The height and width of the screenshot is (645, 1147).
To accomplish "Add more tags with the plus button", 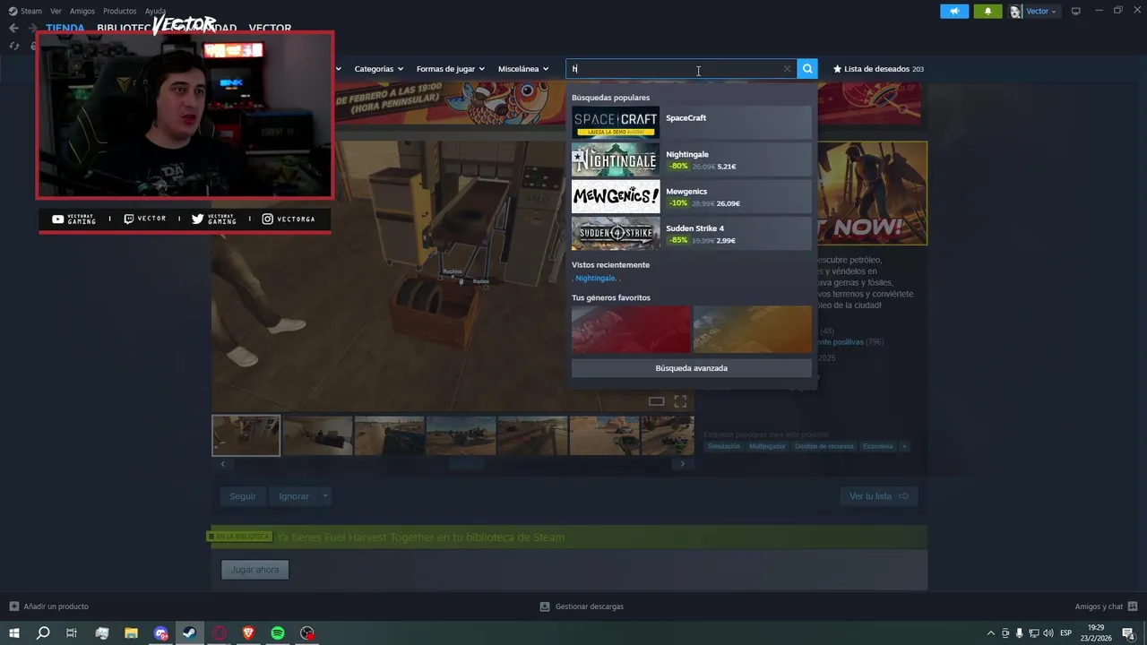I will (904, 446).
